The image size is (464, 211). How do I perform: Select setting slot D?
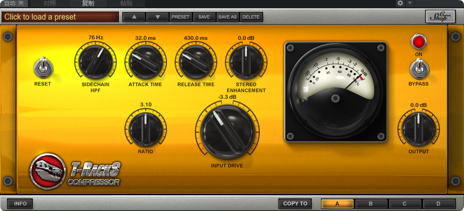[x=438, y=203]
